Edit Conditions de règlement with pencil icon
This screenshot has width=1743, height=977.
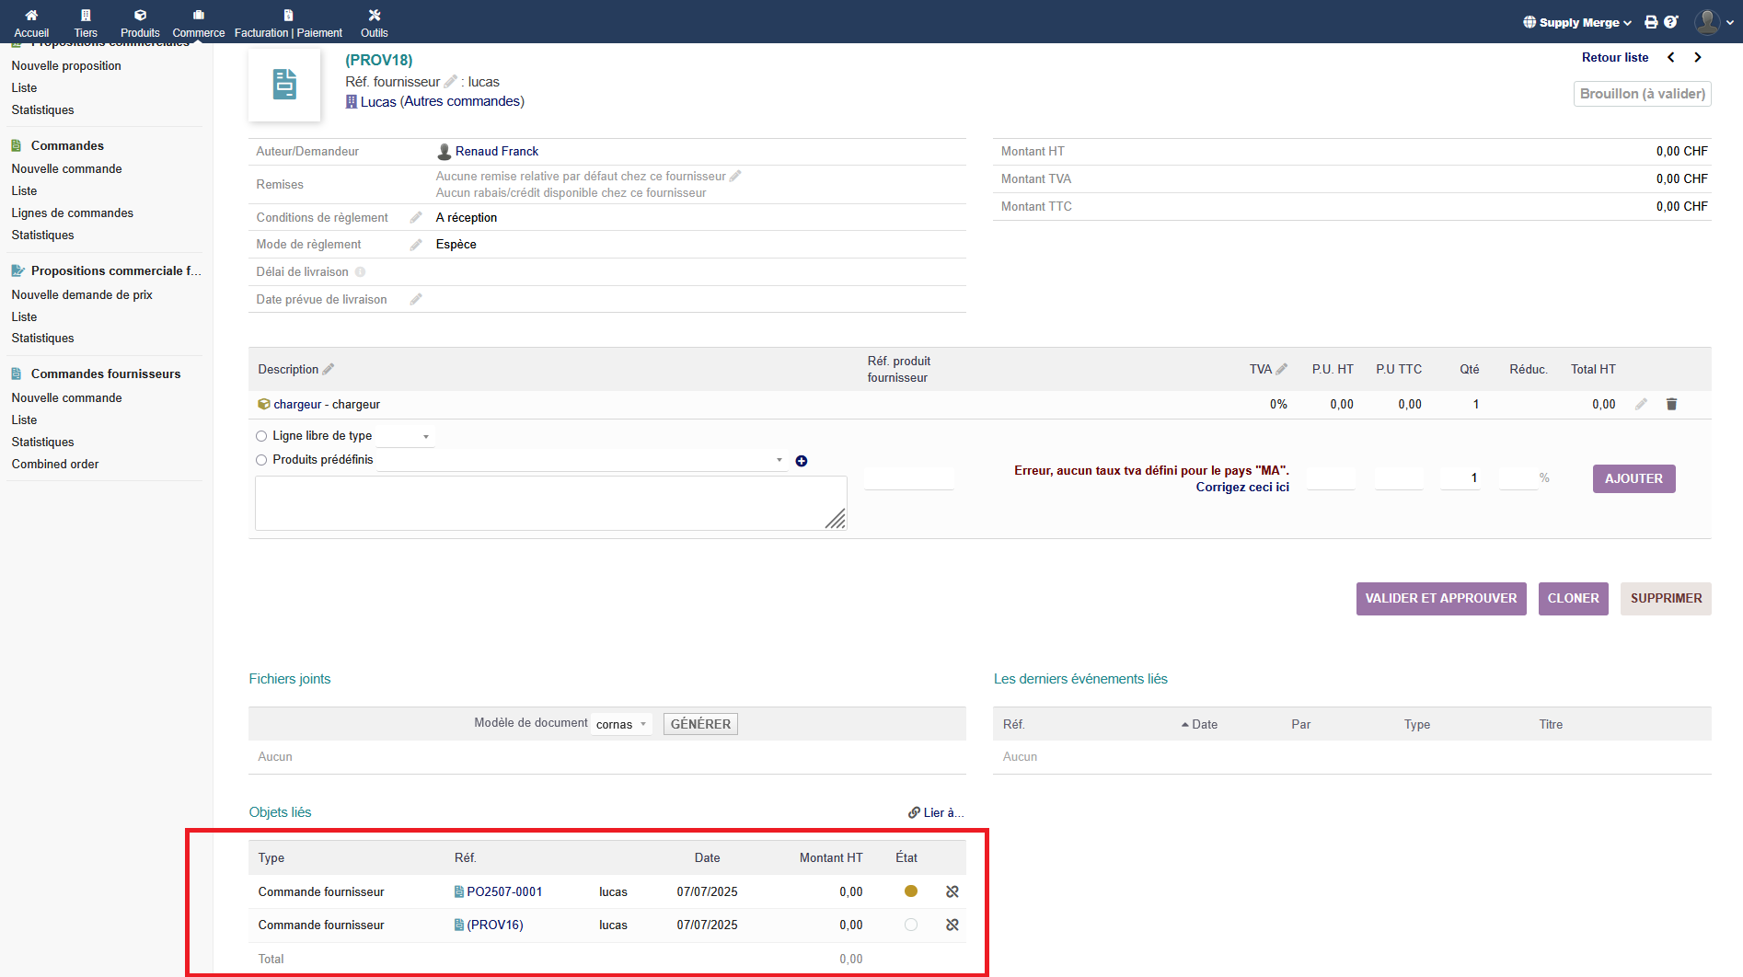pos(416,218)
